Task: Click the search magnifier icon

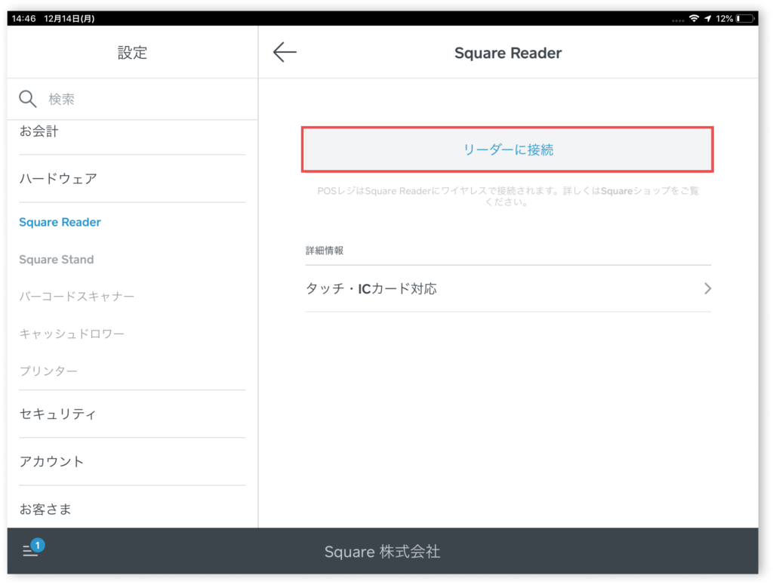Action: point(28,99)
